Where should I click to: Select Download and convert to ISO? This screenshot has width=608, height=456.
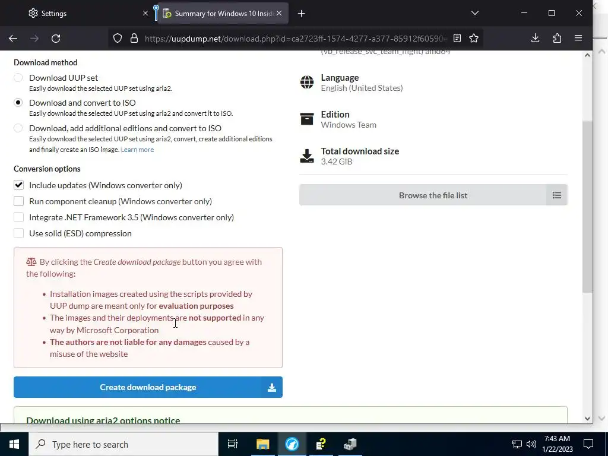click(x=18, y=103)
